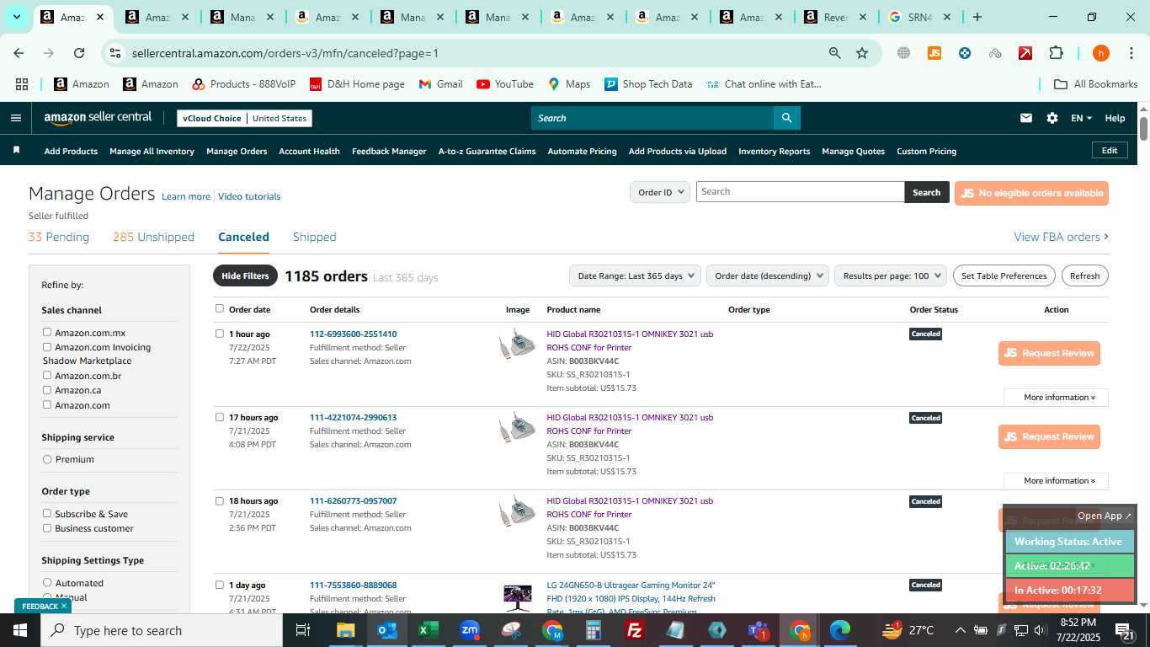Check the Amazon.com.mx sales channel filter
Viewport: 1150px width, 647px height.
point(47,332)
